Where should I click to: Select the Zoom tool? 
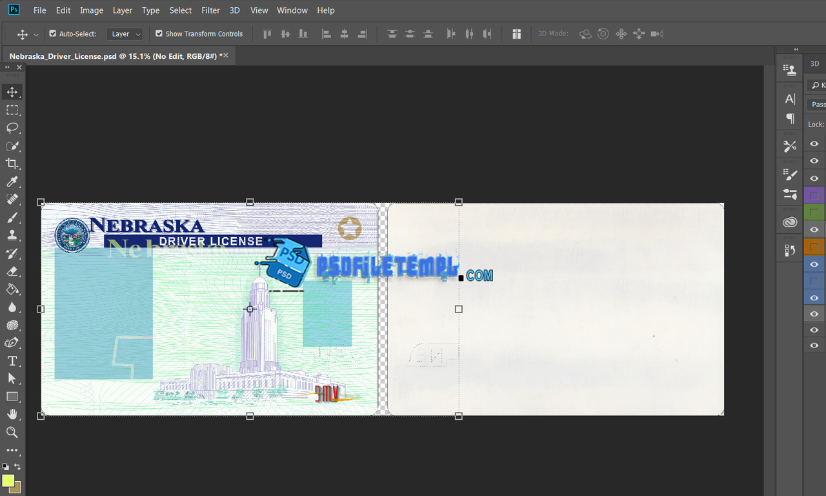12,432
